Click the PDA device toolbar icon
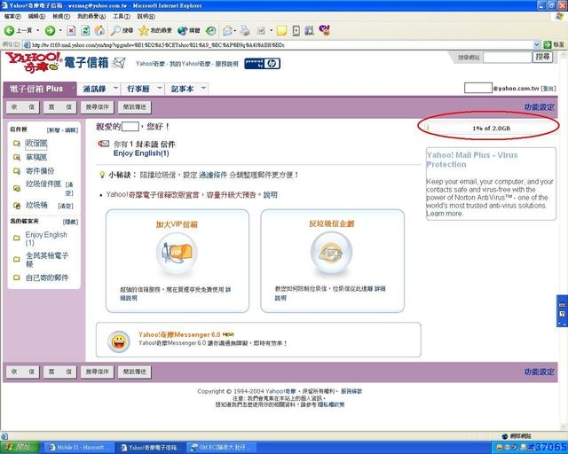568x454 pixels. pyautogui.click(x=296, y=30)
